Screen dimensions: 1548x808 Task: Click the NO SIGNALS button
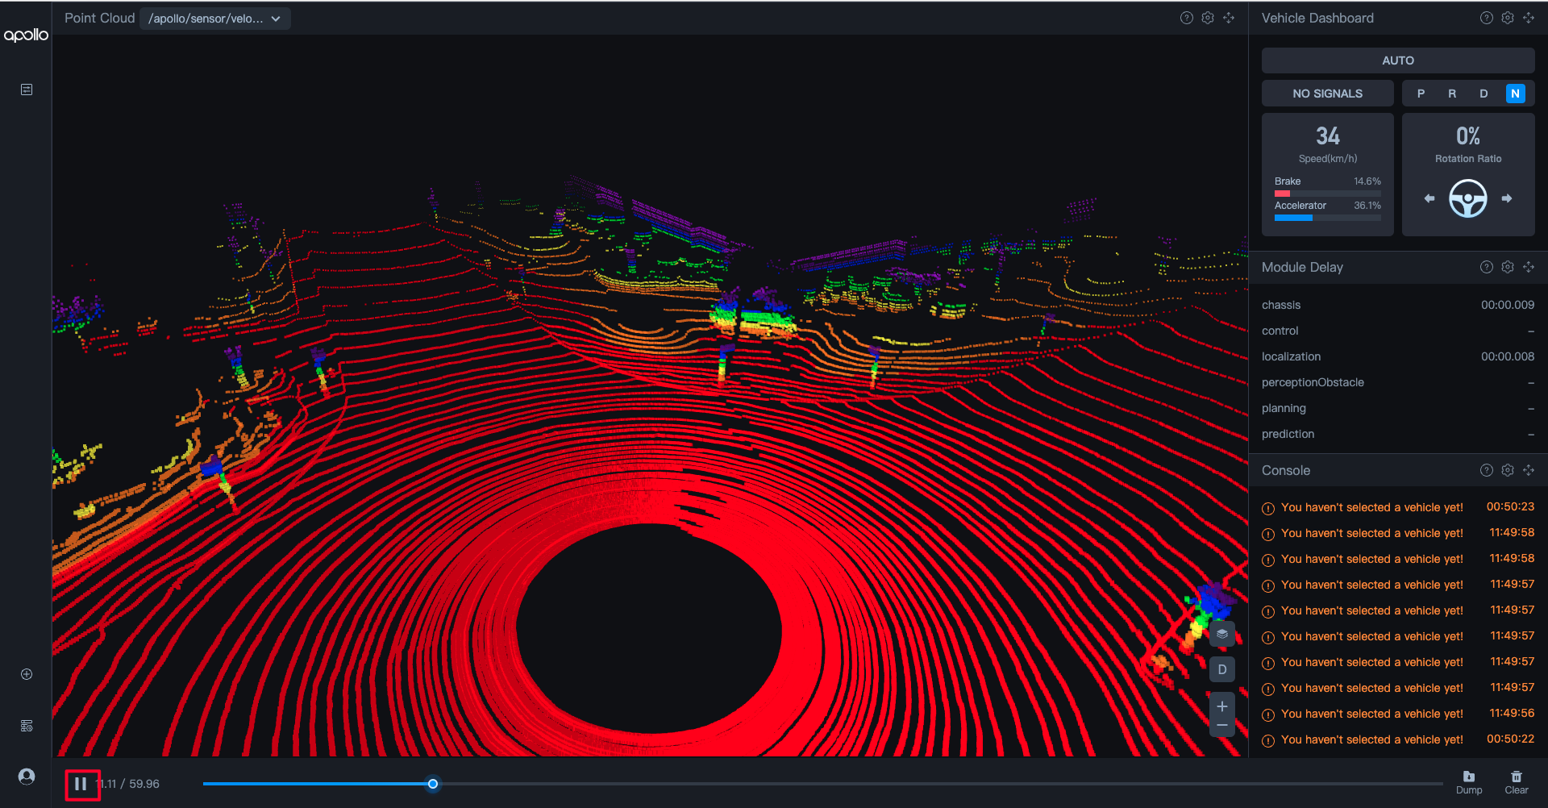(x=1327, y=94)
